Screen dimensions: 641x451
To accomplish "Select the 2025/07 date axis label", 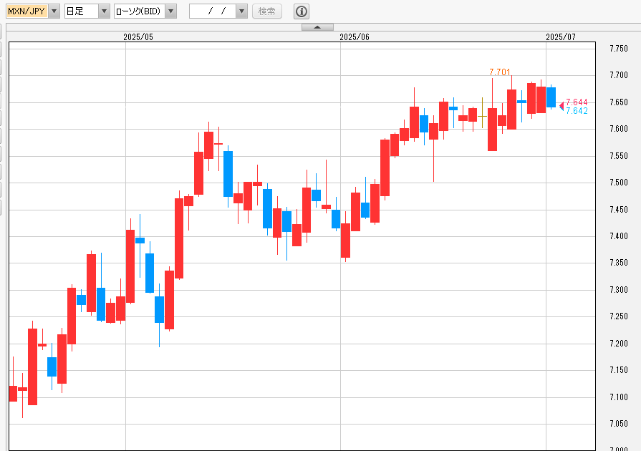I will click(x=561, y=37).
